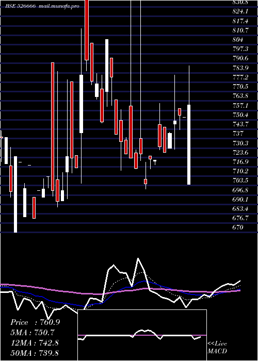Select the 730.3 price axis label
The height and width of the screenshot is (361, 258).
point(240,143)
